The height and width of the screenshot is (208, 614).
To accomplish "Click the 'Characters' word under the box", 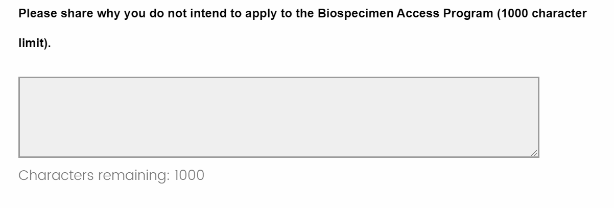I will click(x=56, y=176).
